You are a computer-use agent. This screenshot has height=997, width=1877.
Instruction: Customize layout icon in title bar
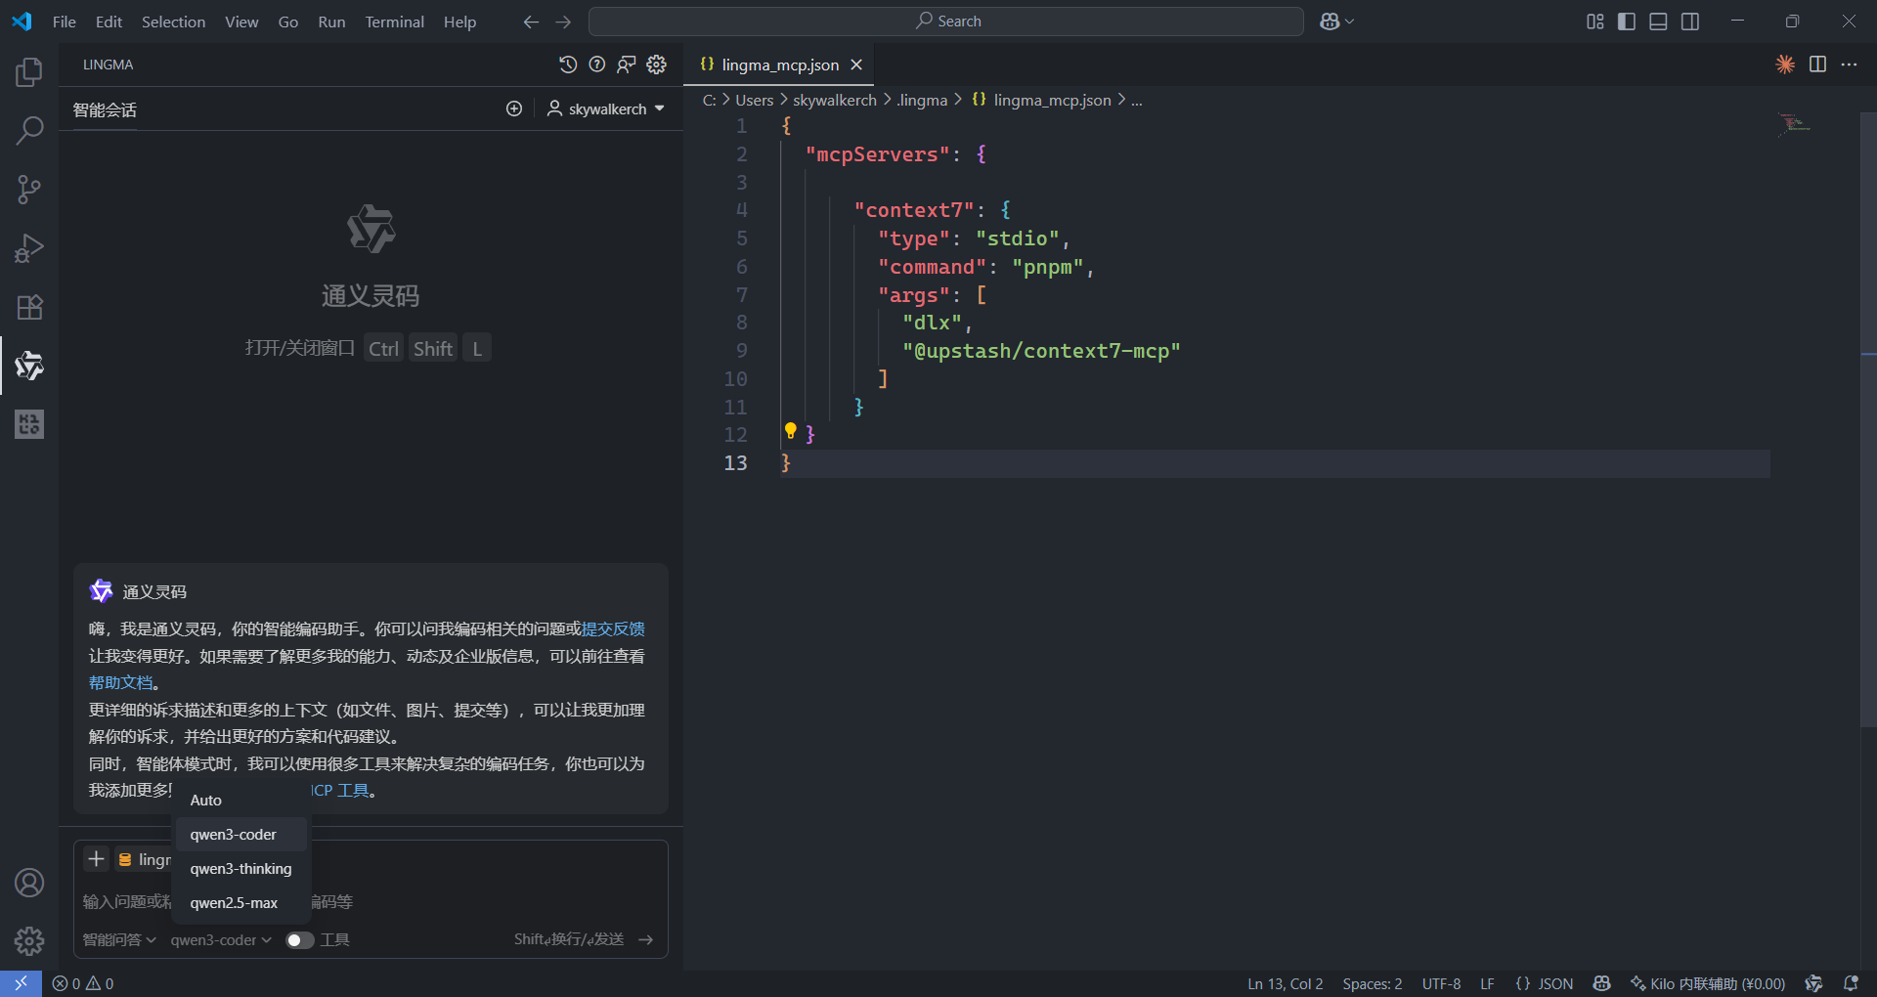[1595, 22]
